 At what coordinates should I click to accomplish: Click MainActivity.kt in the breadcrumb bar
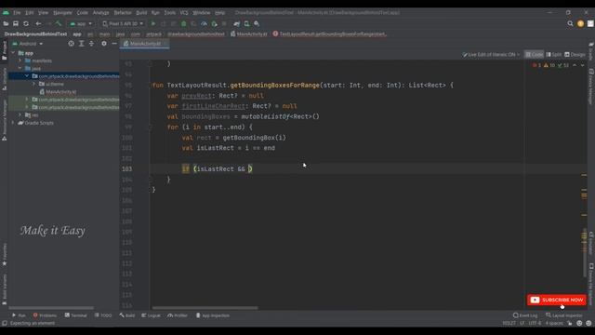click(248, 33)
